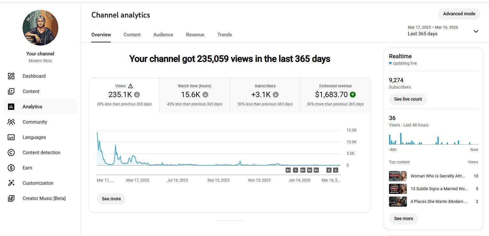Screen dimensions: 489x236
Task: Click the first 9+ marker on chart timeline
Action: [x=288, y=170]
